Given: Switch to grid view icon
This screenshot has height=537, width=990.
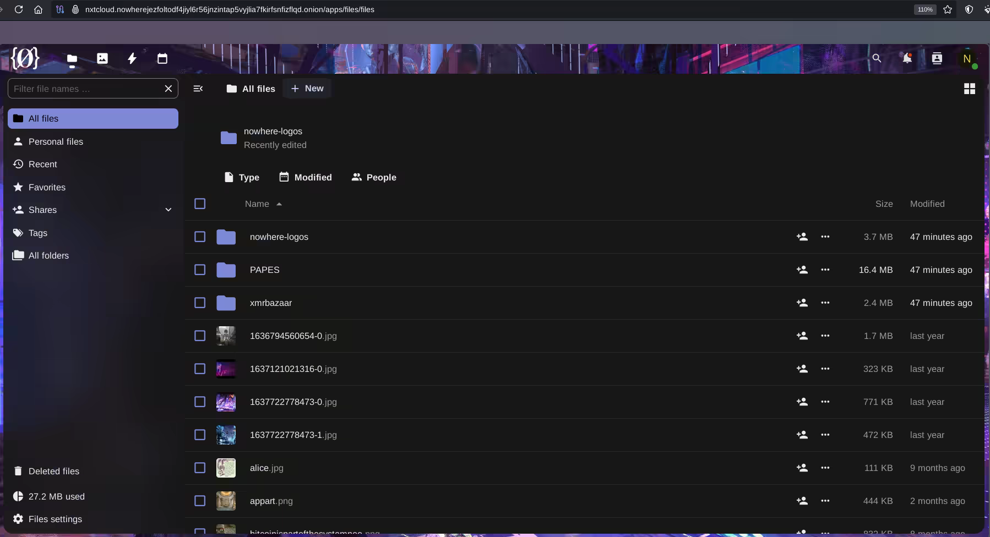Looking at the screenshot, I should pos(969,89).
